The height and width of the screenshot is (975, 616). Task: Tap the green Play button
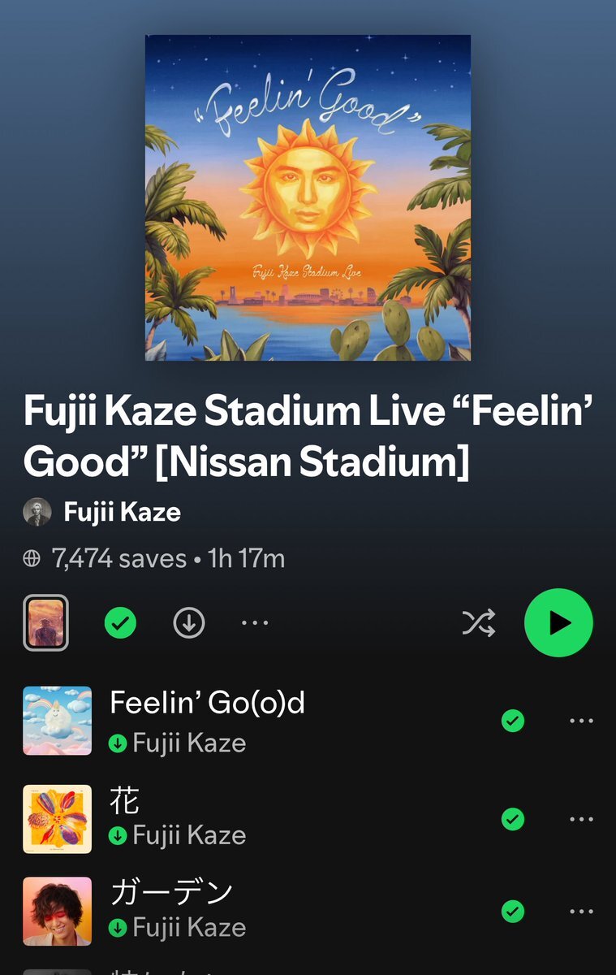click(558, 622)
